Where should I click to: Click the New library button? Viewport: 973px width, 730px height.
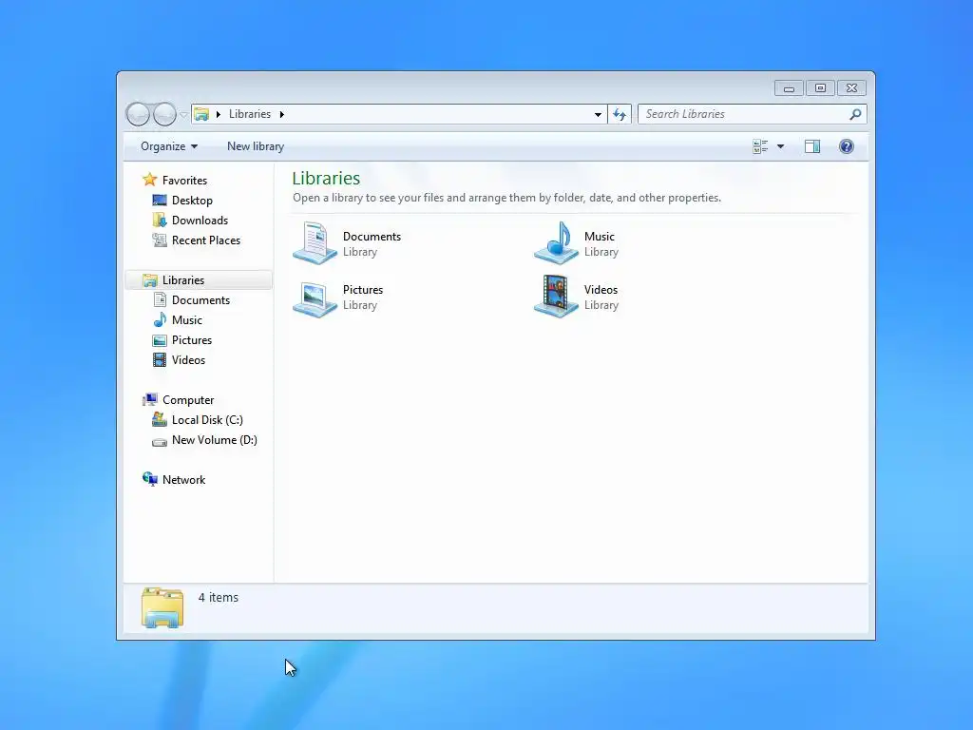pyautogui.click(x=256, y=146)
